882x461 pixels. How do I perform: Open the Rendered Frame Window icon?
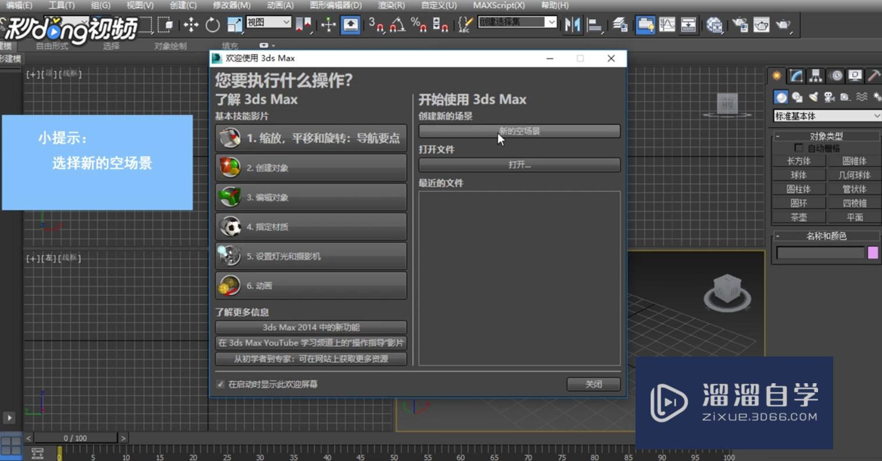click(761, 24)
